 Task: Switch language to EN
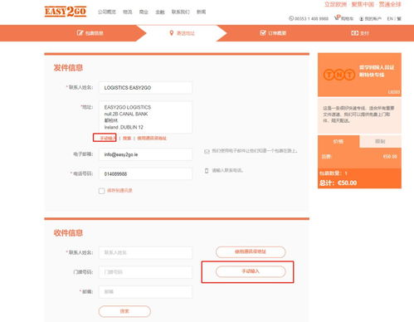(x=390, y=19)
